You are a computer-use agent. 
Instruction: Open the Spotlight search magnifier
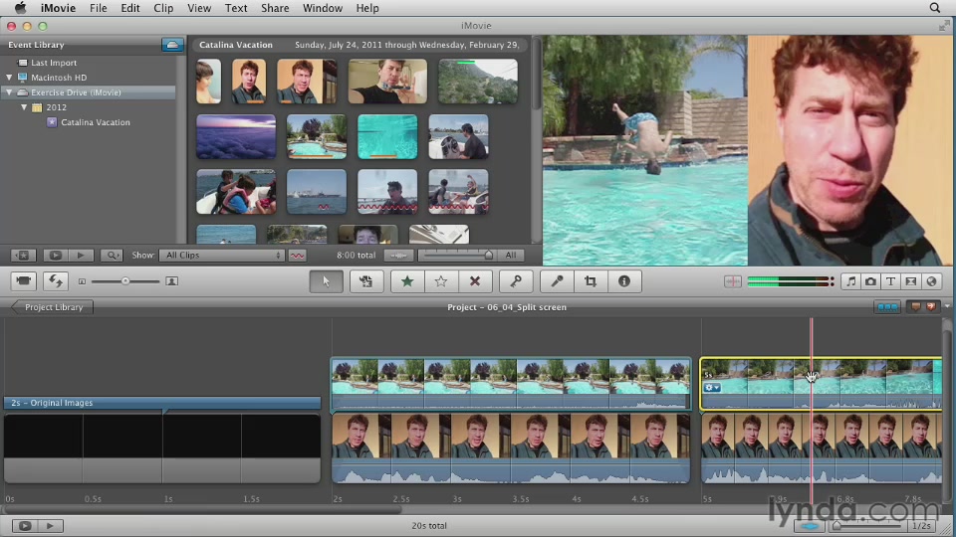click(x=935, y=8)
